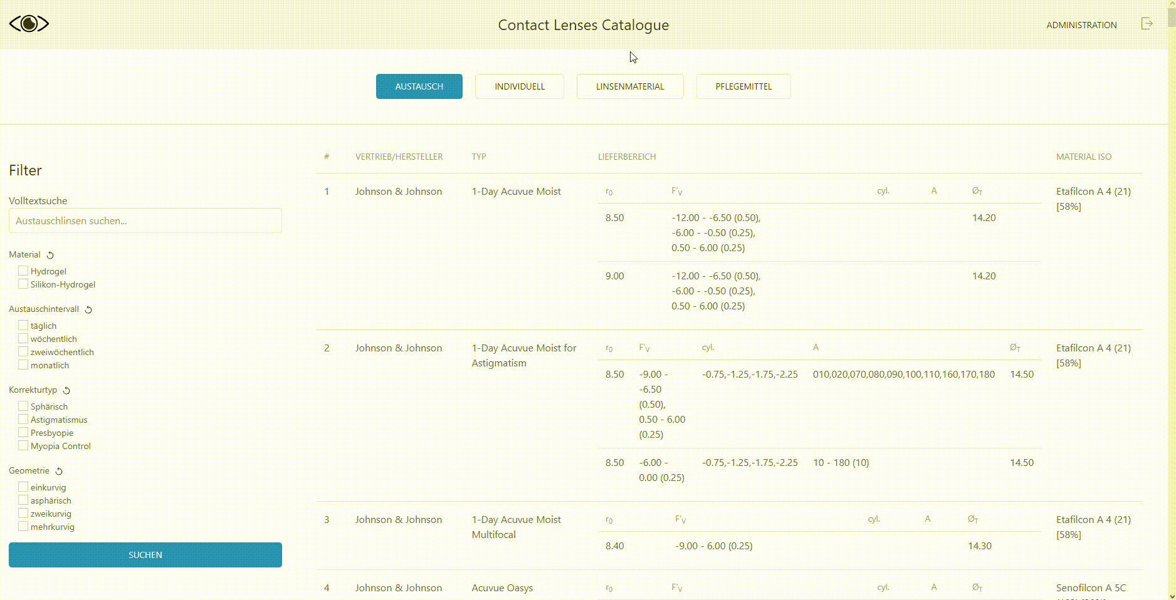
Task: Open the Individuell tab
Action: 520,86
